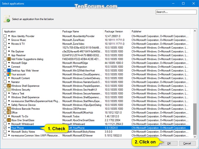Sort by the Publisher column header
This screenshot has width=199, height=149.
pyautogui.click(x=160, y=31)
